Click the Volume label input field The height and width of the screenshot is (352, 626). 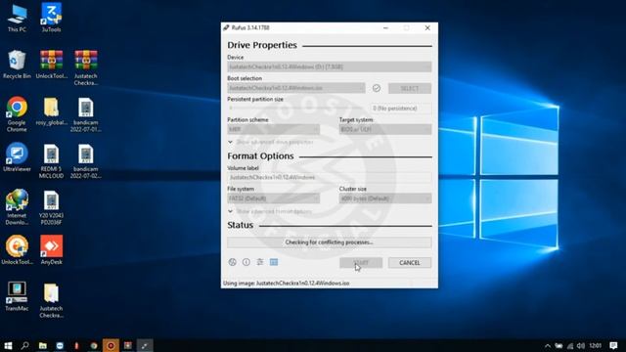(x=330, y=177)
